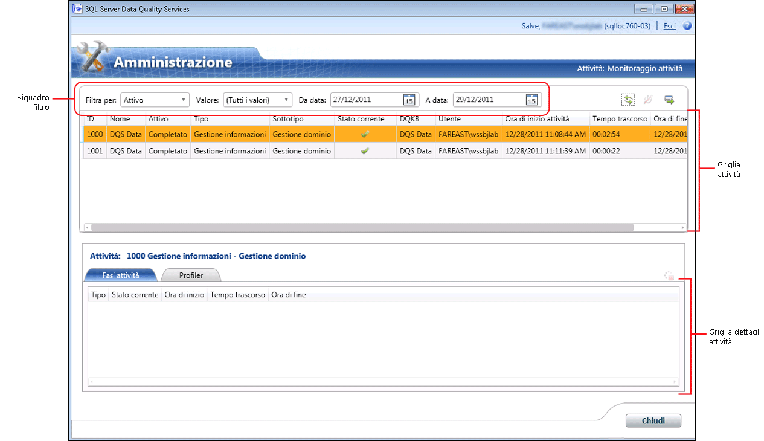Click the 00:00:22 elapsed time cell
Screen dimensions: 764x441
click(x=620, y=151)
